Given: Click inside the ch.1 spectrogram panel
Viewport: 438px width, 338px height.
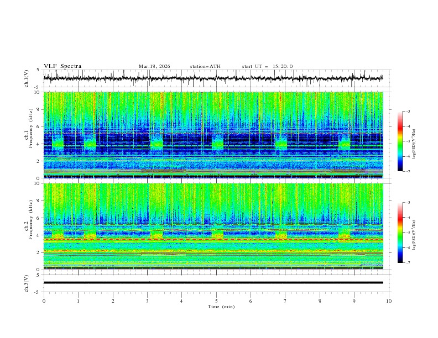Looking at the screenshot, I should (x=213, y=135).
